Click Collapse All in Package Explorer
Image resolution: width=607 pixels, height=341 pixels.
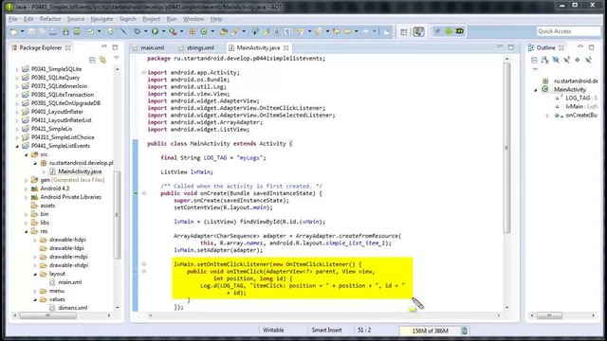92,60
